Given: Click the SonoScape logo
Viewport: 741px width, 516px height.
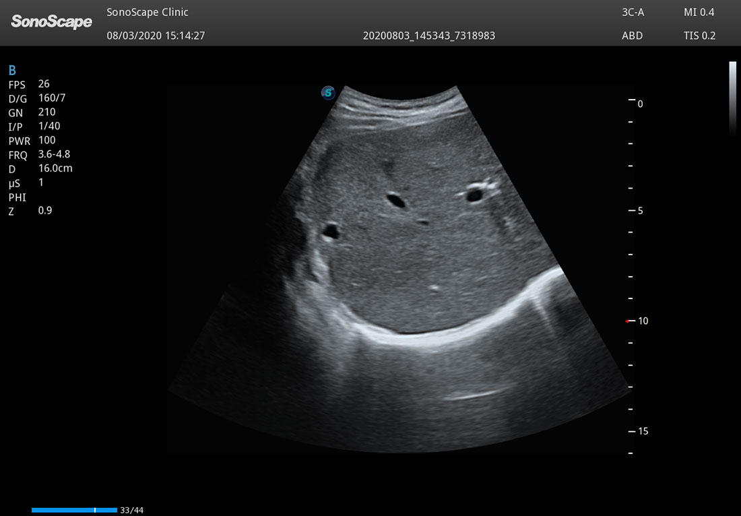Looking at the screenshot, I should click(x=51, y=22).
